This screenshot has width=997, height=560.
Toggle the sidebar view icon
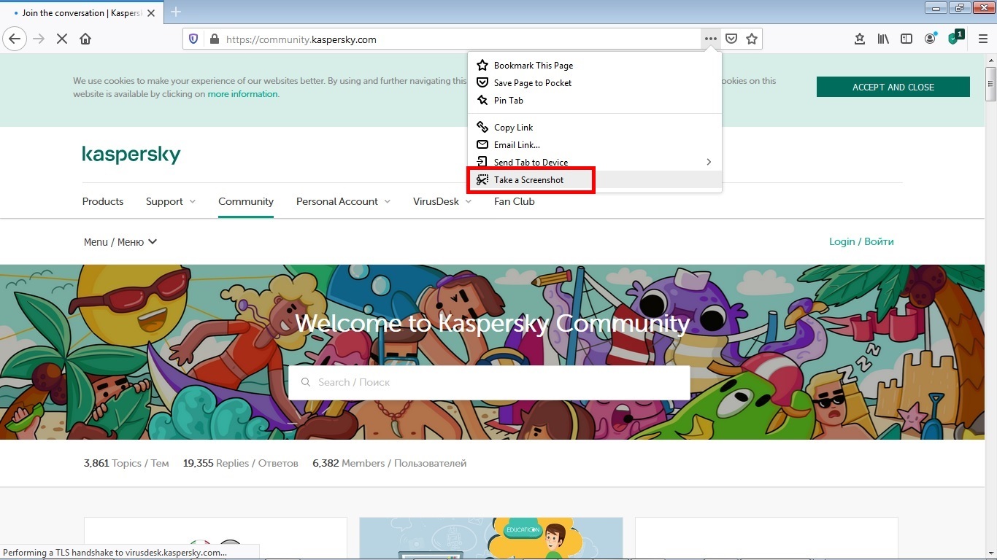click(x=906, y=39)
